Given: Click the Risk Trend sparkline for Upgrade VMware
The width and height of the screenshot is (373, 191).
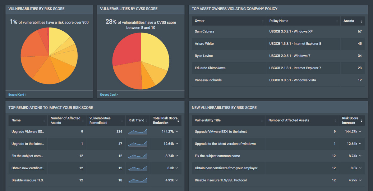Looking at the screenshot, I should pos(137,132).
